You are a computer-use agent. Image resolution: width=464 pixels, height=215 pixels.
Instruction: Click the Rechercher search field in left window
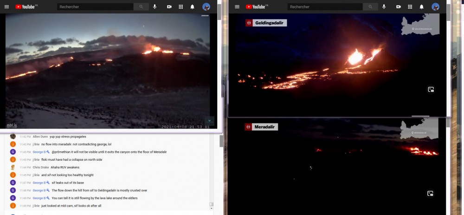(95, 7)
